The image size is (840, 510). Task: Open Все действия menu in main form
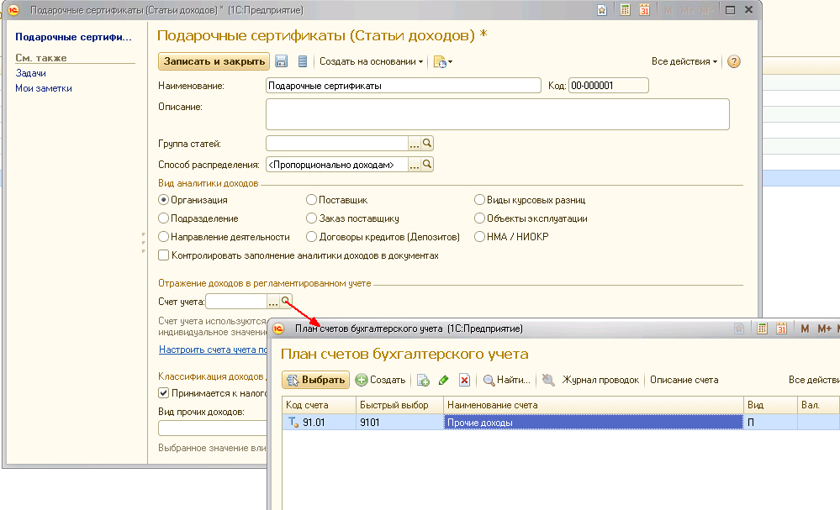click(684, 61)
